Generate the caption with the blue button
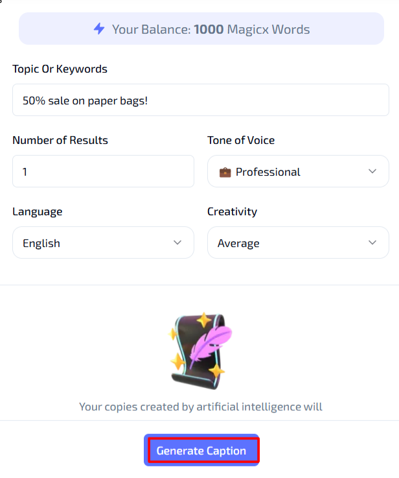The image size is (399, 478). (201, 450)
